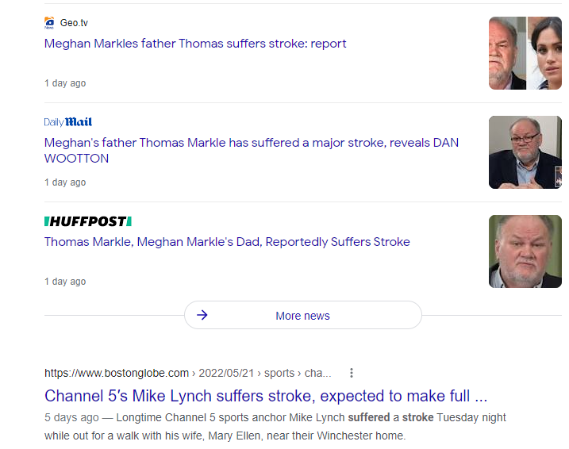Click the Mike Lynch snippet description text
569x449 pixels.
(x=275, y=427)
